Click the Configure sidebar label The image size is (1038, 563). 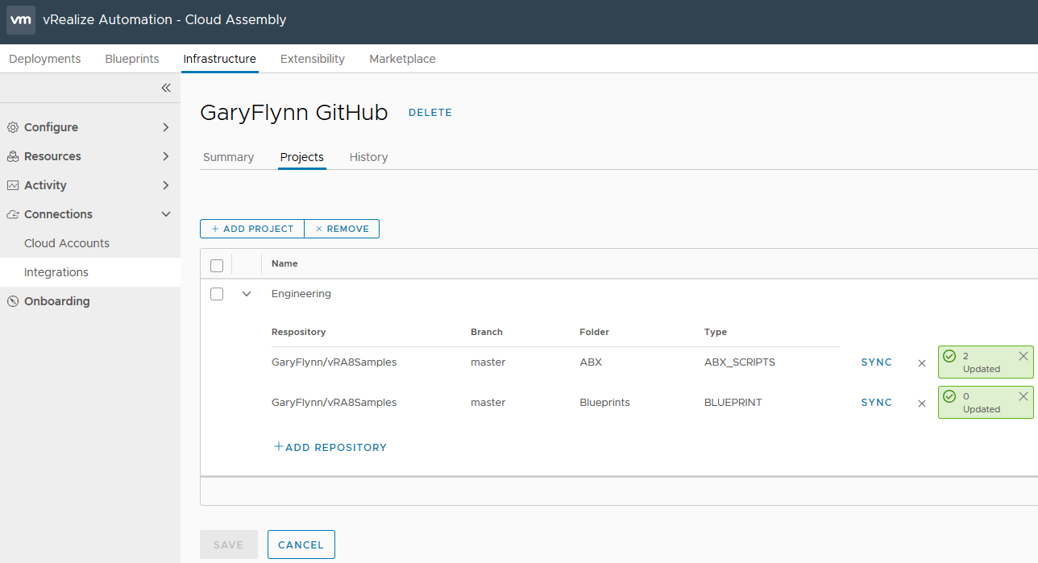[x=51, y=127]
